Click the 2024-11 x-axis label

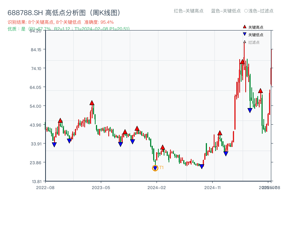coord(213,188)
